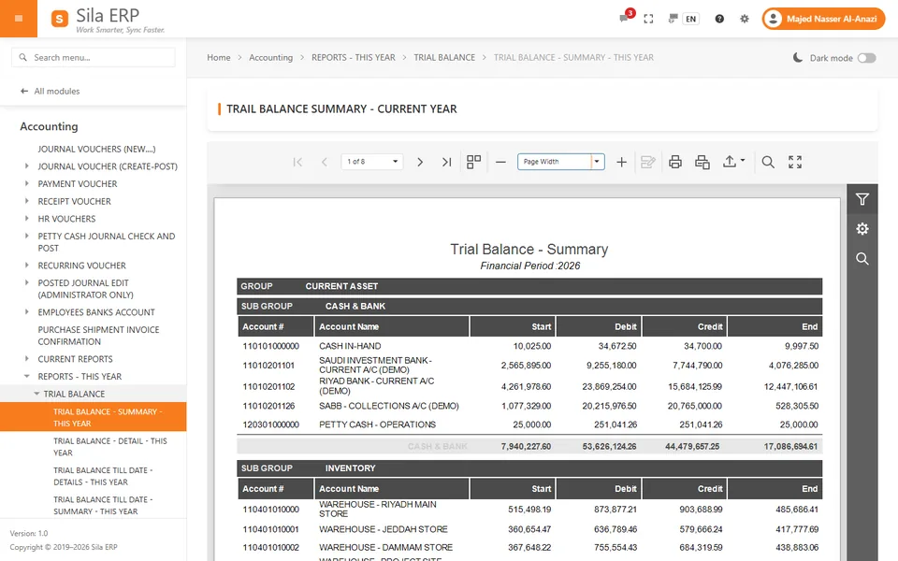Toggle report viewer full screen
898x561 pixels.
[x=795, y=162]
